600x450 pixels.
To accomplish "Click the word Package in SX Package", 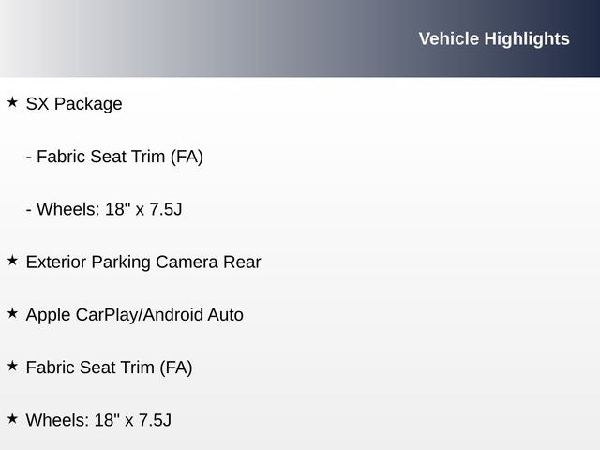I will coord(88,104).
